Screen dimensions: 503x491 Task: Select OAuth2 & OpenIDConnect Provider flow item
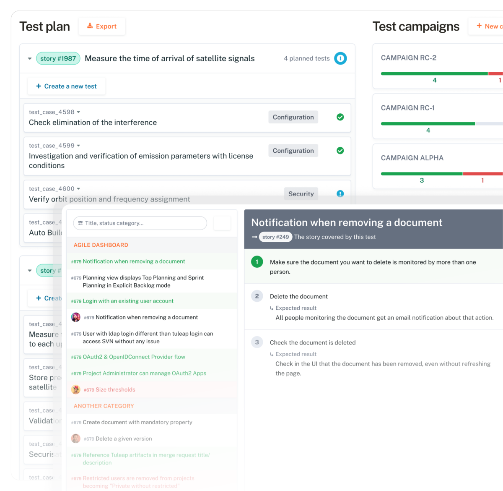(134, 357)
